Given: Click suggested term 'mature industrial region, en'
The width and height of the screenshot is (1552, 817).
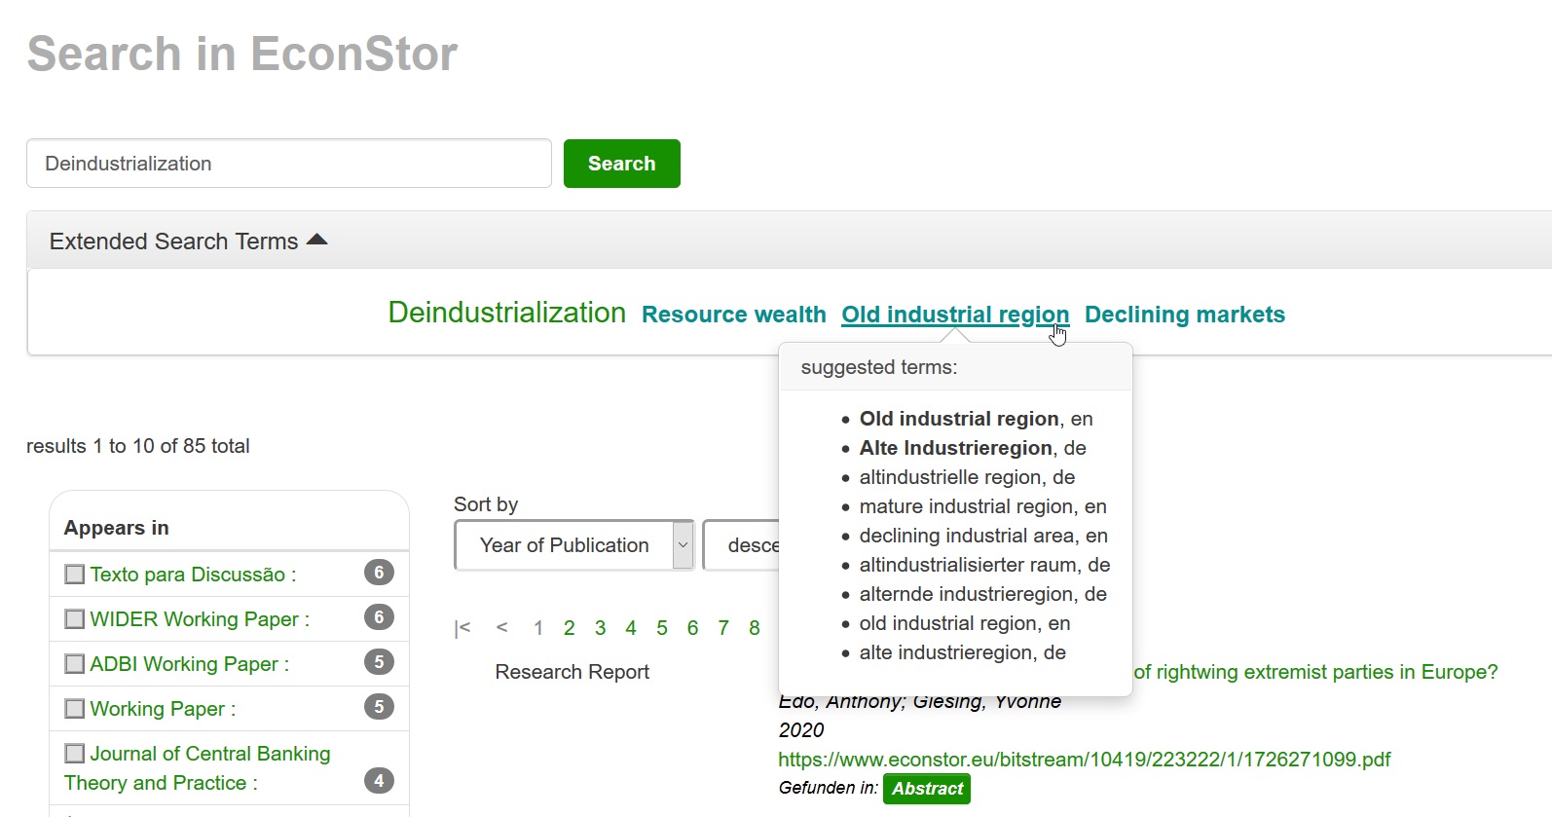Looking at the screenshot, I should click(983, 506).
